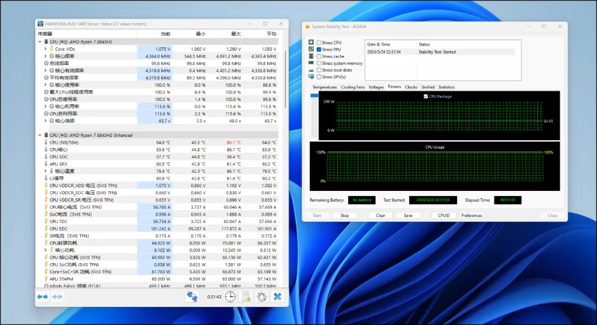Click the 86.1 °C red maximum value
The image size is (597, 325).
click(x=233, y=142)
